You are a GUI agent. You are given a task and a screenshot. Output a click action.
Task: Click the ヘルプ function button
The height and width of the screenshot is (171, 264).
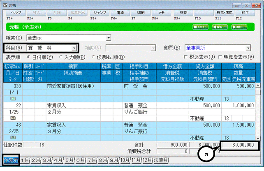[16, 13]
